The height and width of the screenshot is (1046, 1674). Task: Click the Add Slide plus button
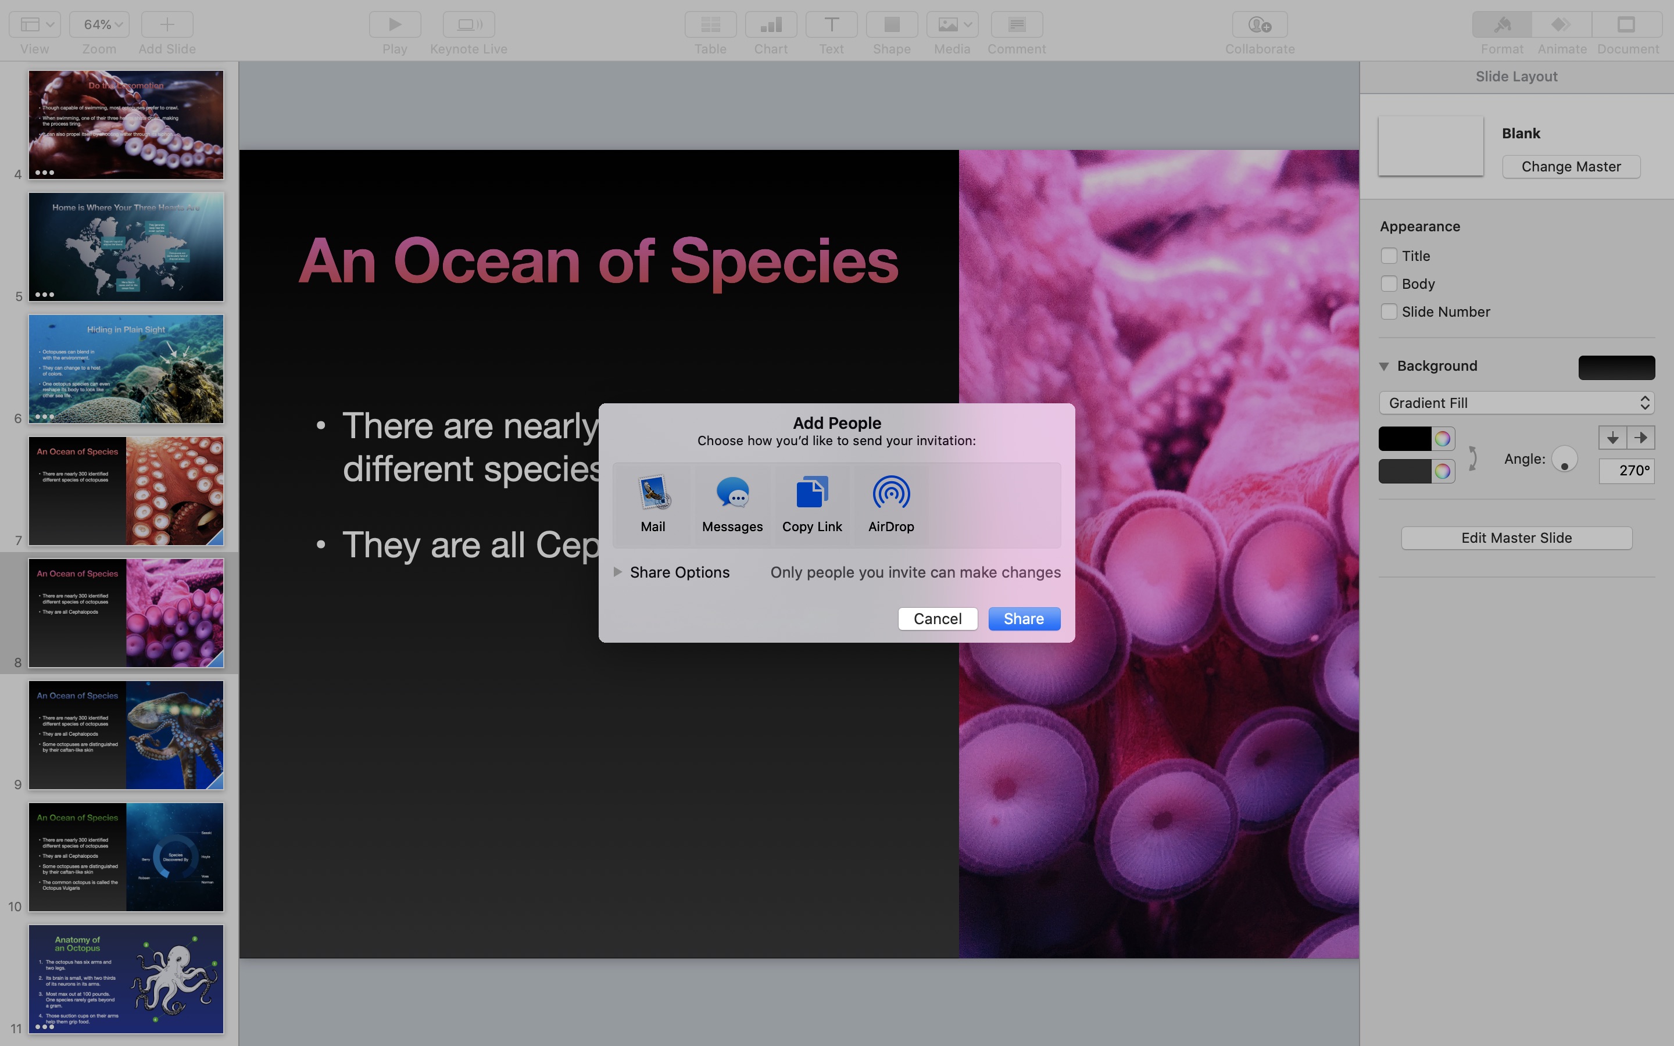167,25
